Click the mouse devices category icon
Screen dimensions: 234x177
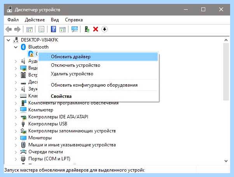coord(23,145)
